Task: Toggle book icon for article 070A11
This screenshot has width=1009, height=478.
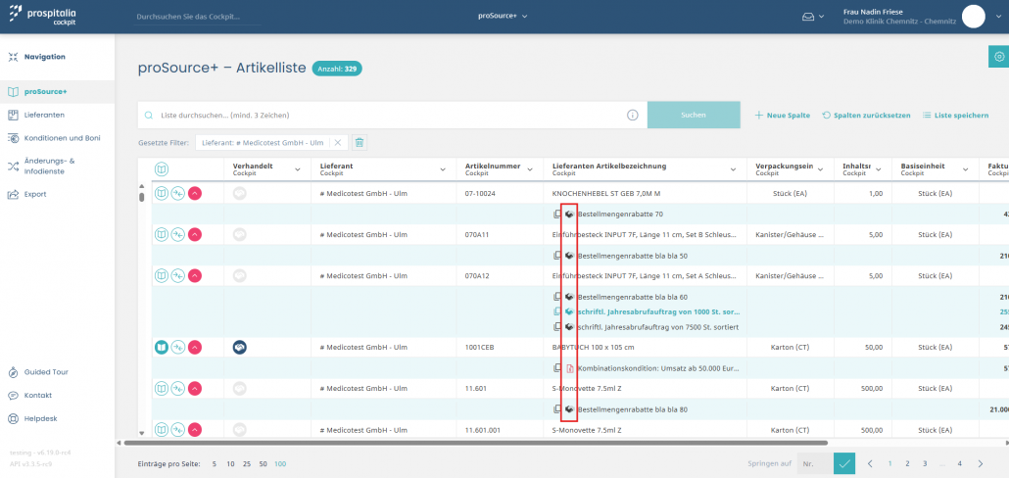Action: (162, 234)
